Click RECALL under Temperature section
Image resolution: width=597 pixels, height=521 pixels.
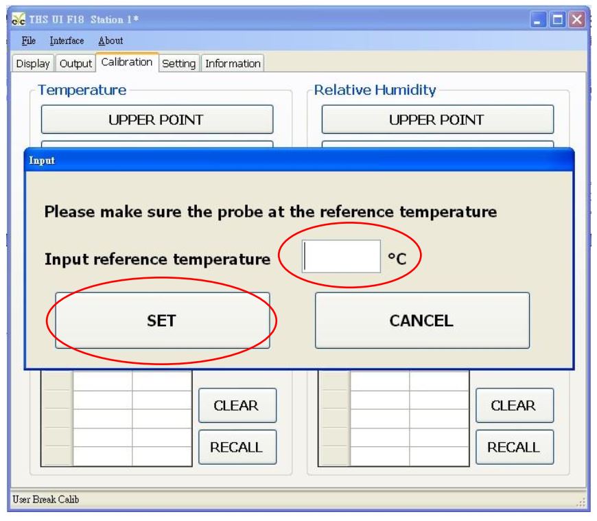pyautogui.click(x=237, y=448)
